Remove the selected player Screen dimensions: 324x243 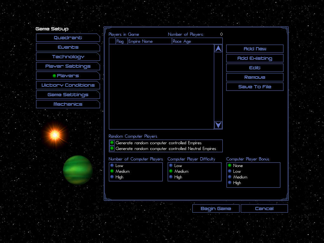(255, 77)
